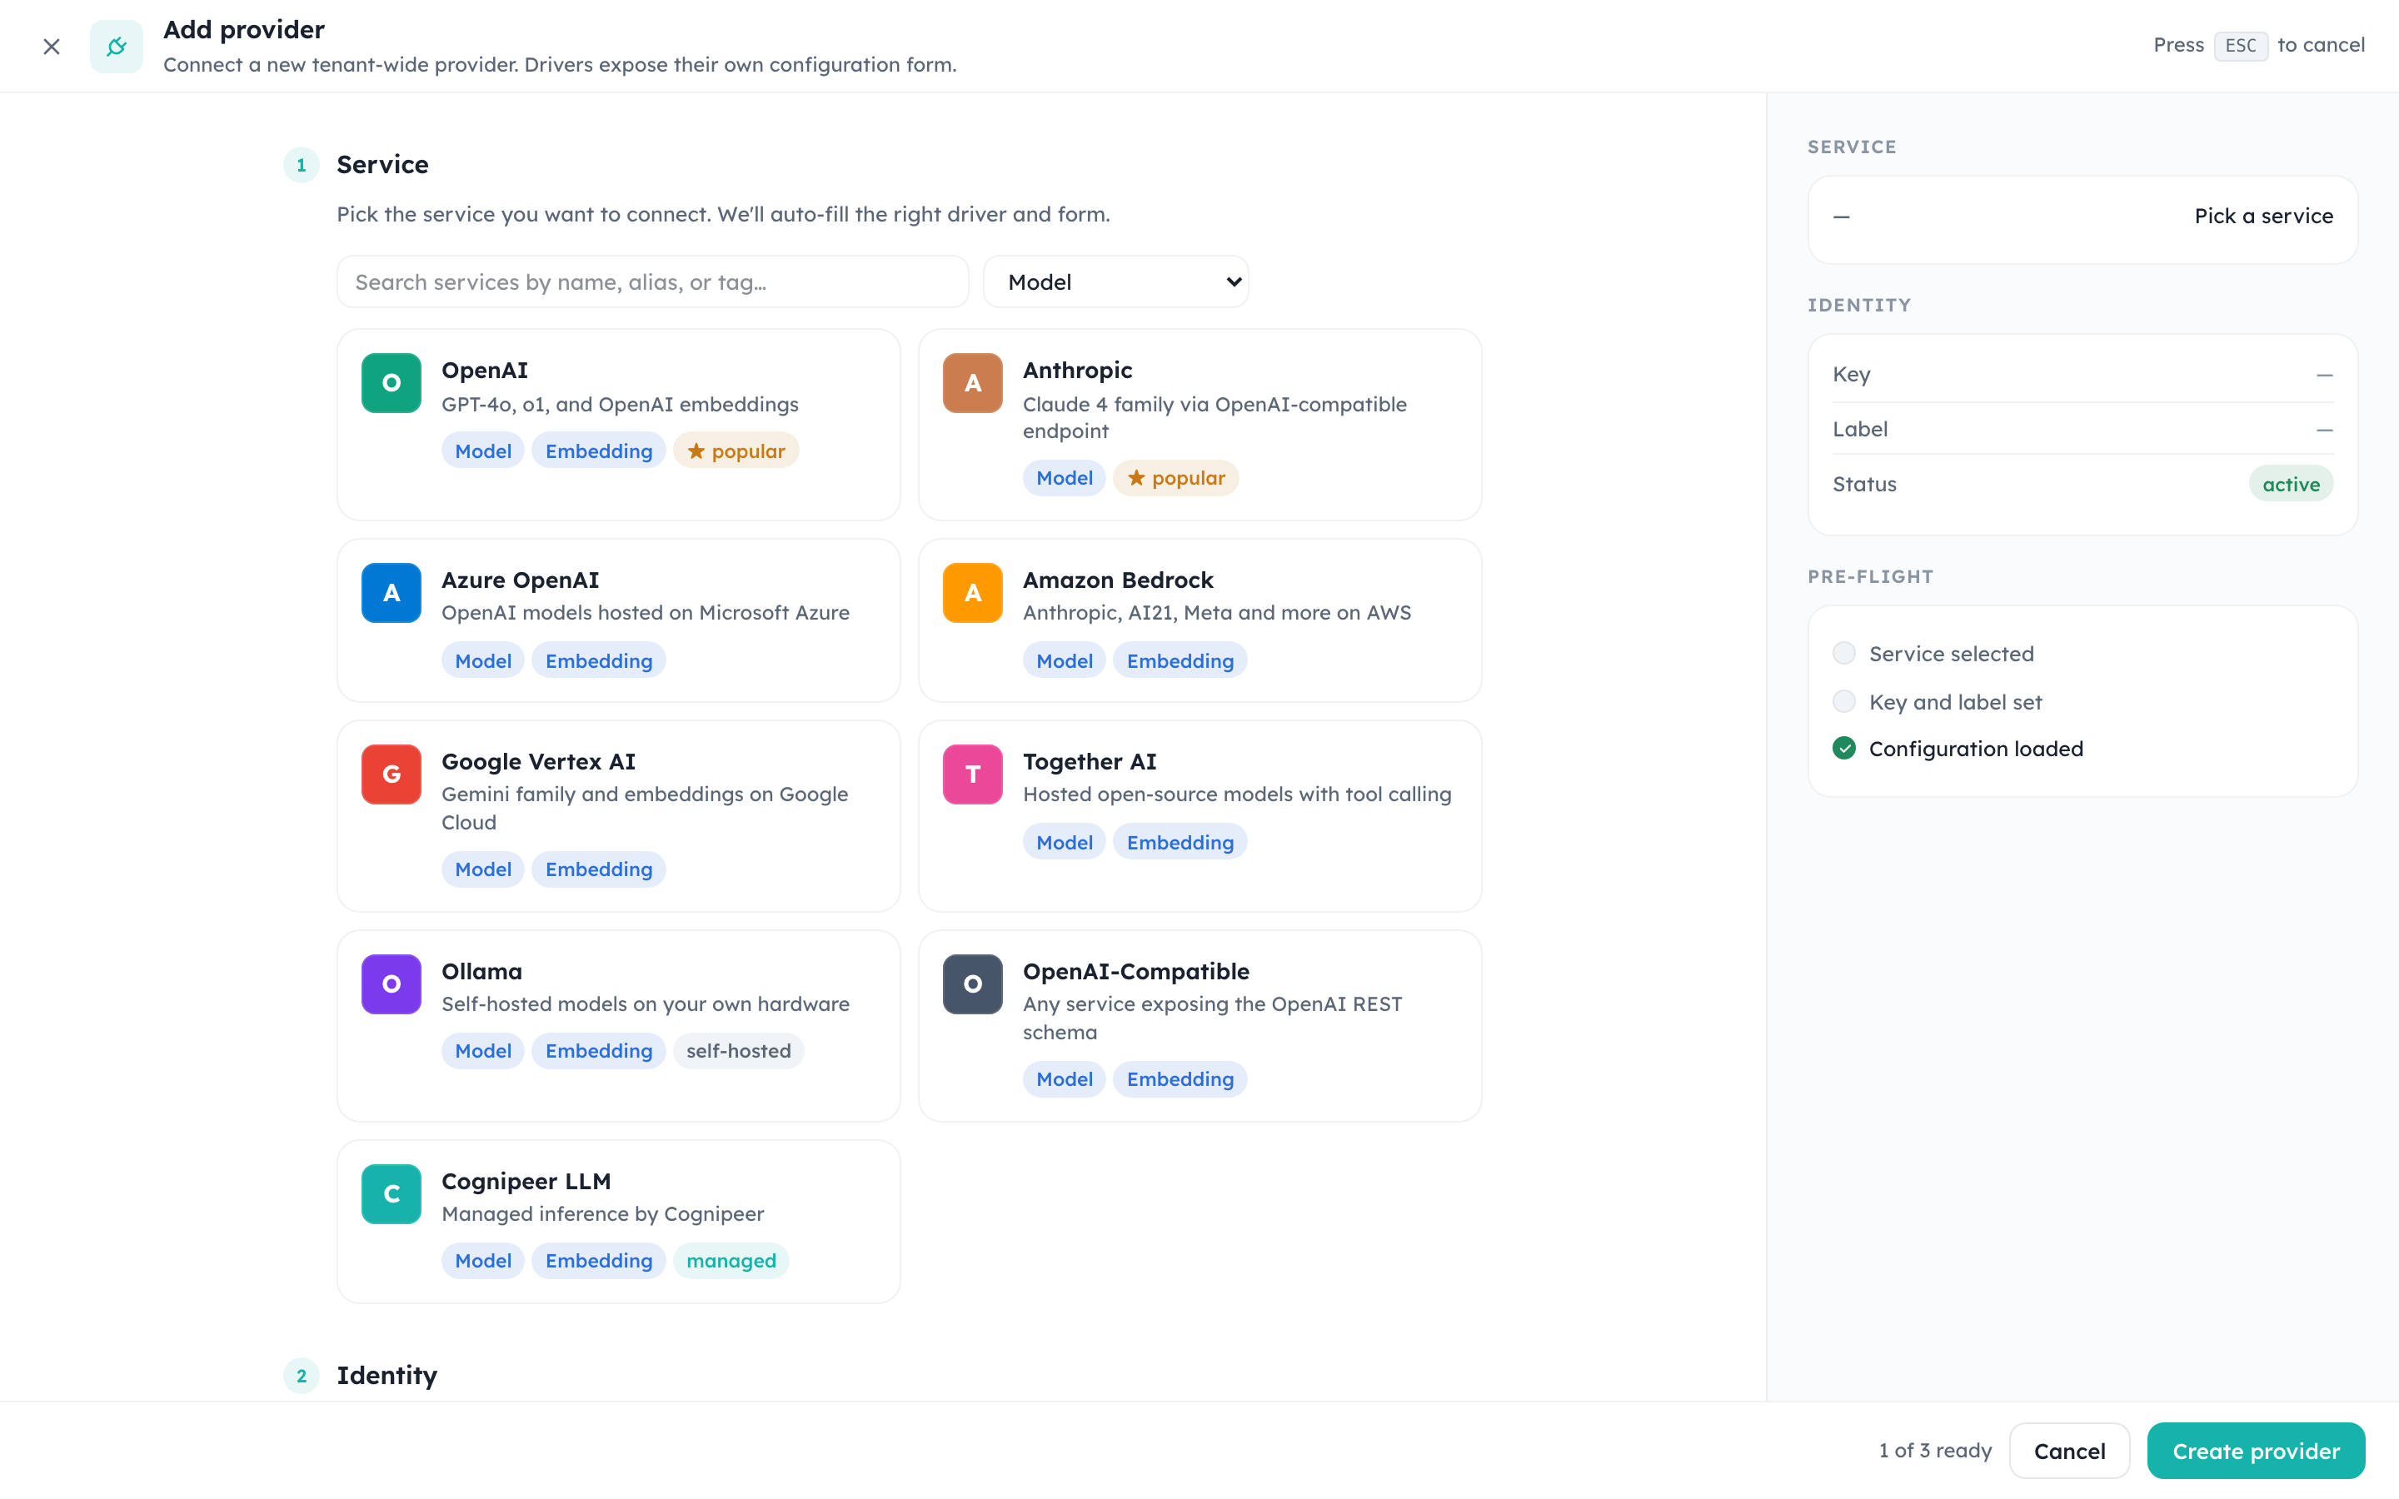Viewport: 2399px width, 1499px height.
Task: Choose the Google Vertex AI card
Action: pyautogui.click(x=619, y=816)
